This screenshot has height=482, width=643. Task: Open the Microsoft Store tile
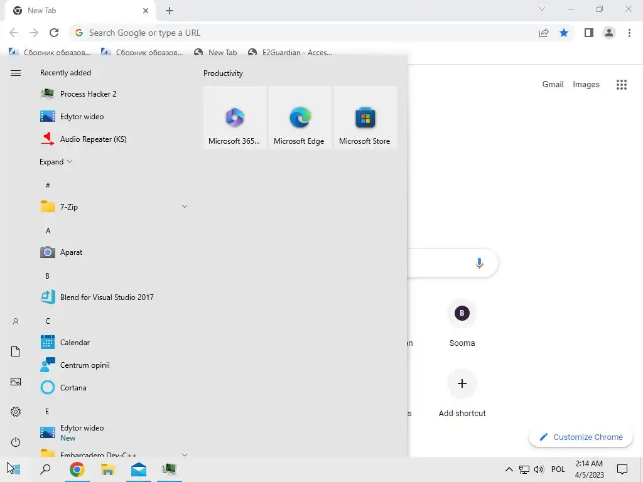(x=365, y=117)
